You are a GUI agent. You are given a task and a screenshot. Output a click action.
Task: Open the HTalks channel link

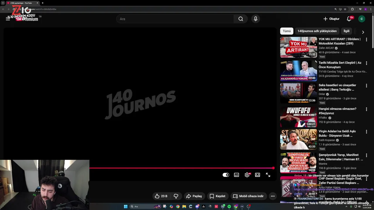323,118
